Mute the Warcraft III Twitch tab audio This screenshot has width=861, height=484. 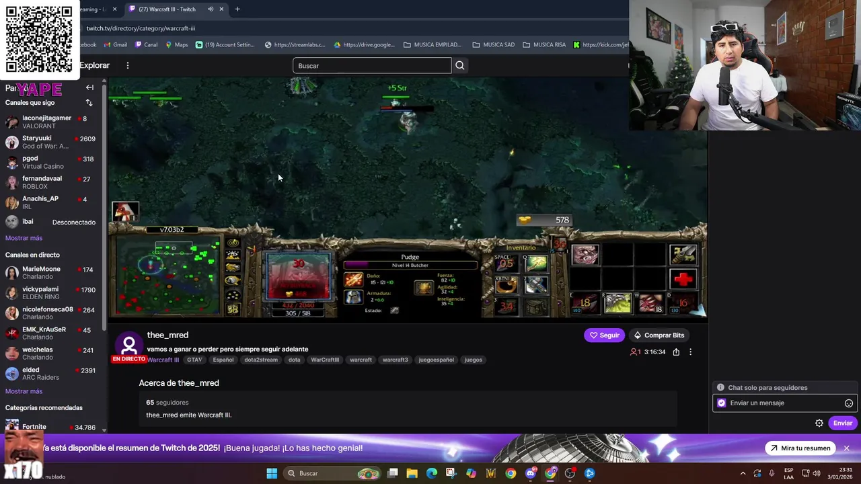[211, 9]
